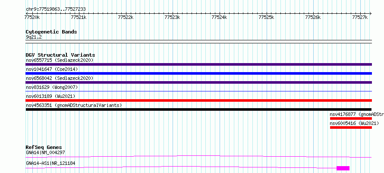Click the nsv4563351 (gnomADStructuralVariants) label
The image size is (384, 173).
tap(74, 105)
